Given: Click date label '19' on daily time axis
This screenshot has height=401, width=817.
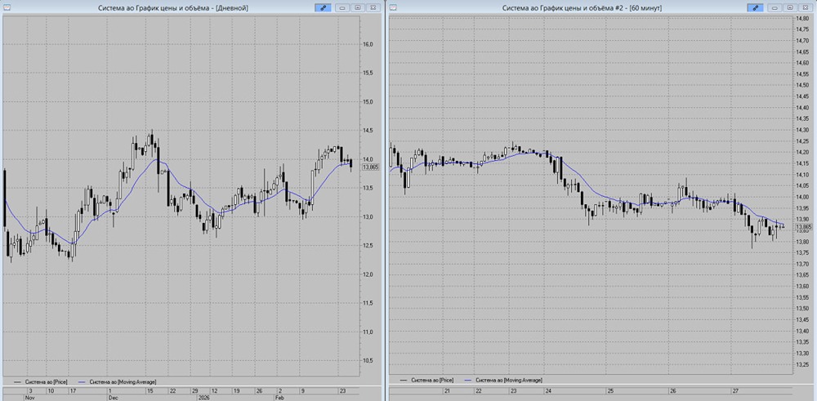Looking at the screenshot, I should (236, 390).
